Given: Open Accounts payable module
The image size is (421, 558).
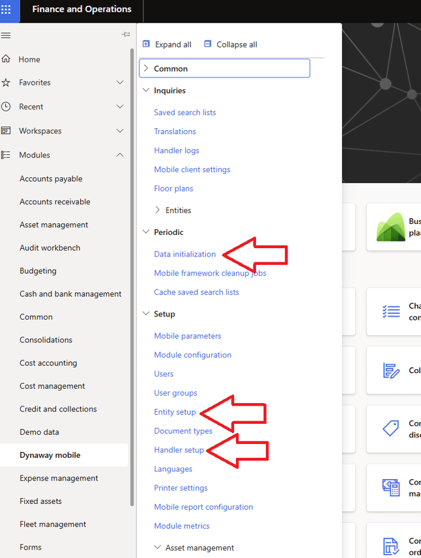Looking at the screenshot, I should pyautogui.click(x=51, y=178).
